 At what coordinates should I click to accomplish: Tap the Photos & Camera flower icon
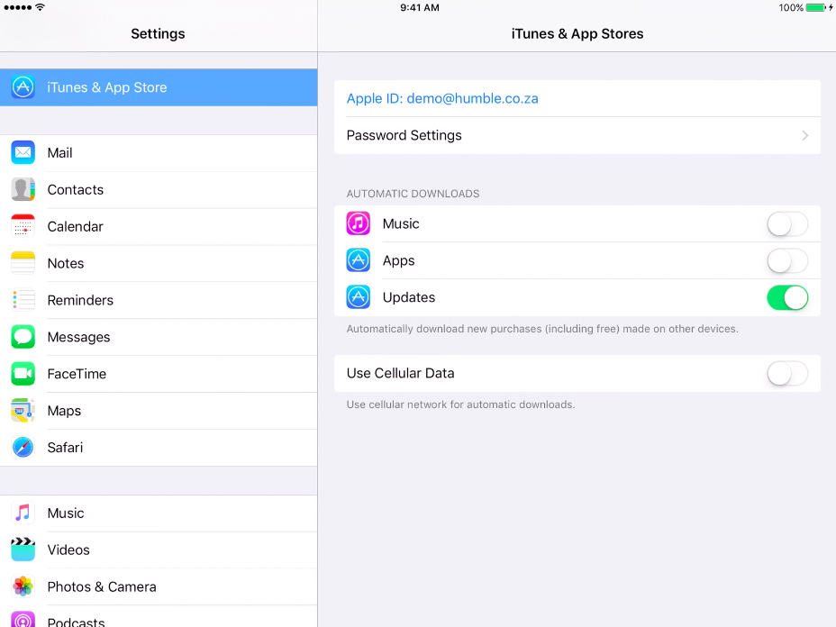click(x=23, y=586)
